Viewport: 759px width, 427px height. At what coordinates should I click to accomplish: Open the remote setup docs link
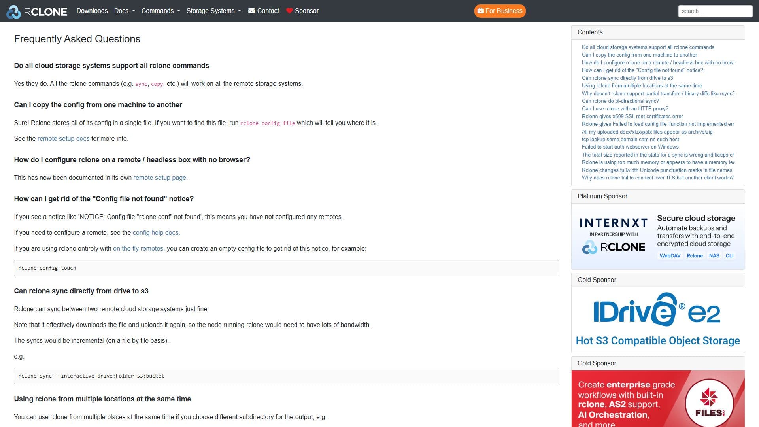[63, 139]
